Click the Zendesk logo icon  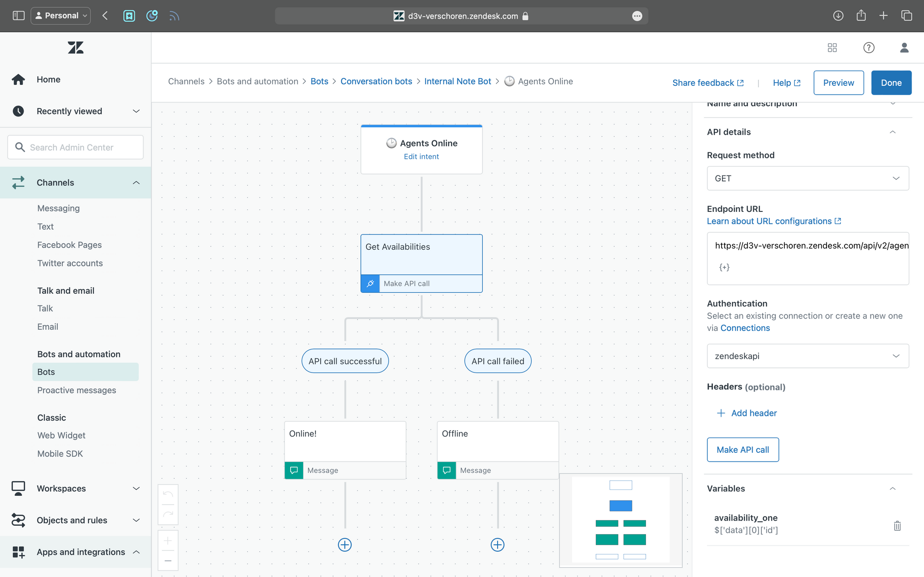(x=75, y=48)
